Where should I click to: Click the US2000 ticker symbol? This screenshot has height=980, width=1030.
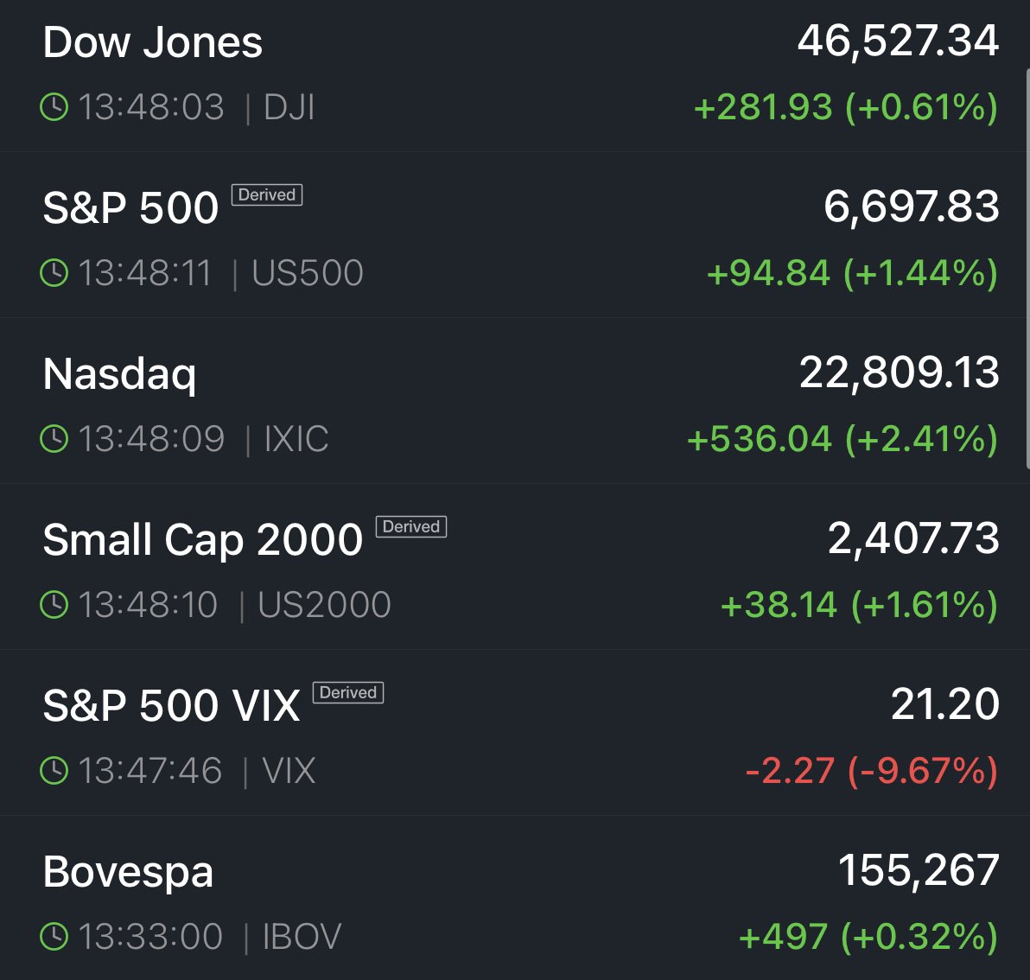(325, 605)
